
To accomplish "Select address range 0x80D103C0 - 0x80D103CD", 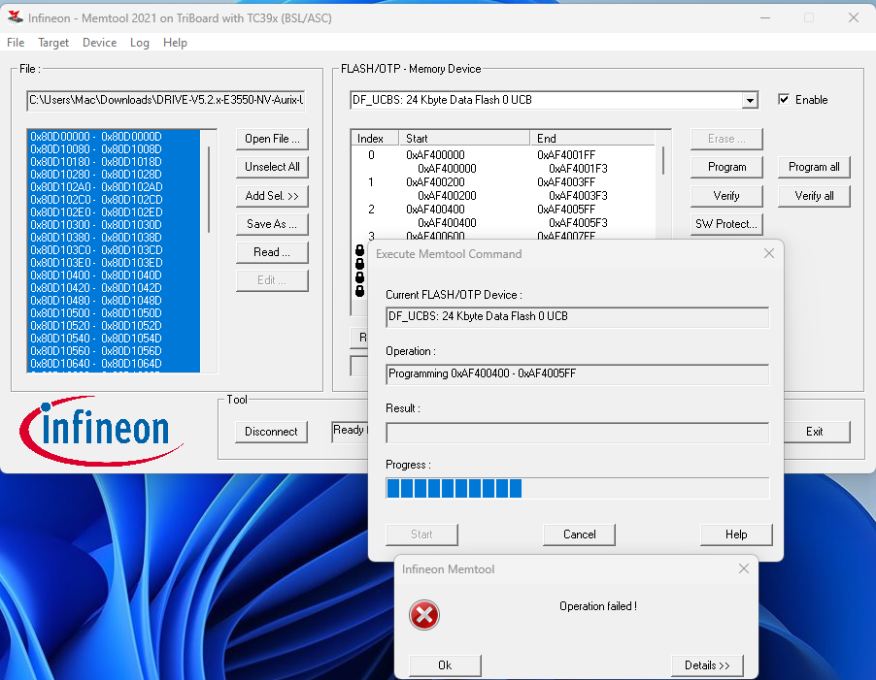I will coord(114,250).
